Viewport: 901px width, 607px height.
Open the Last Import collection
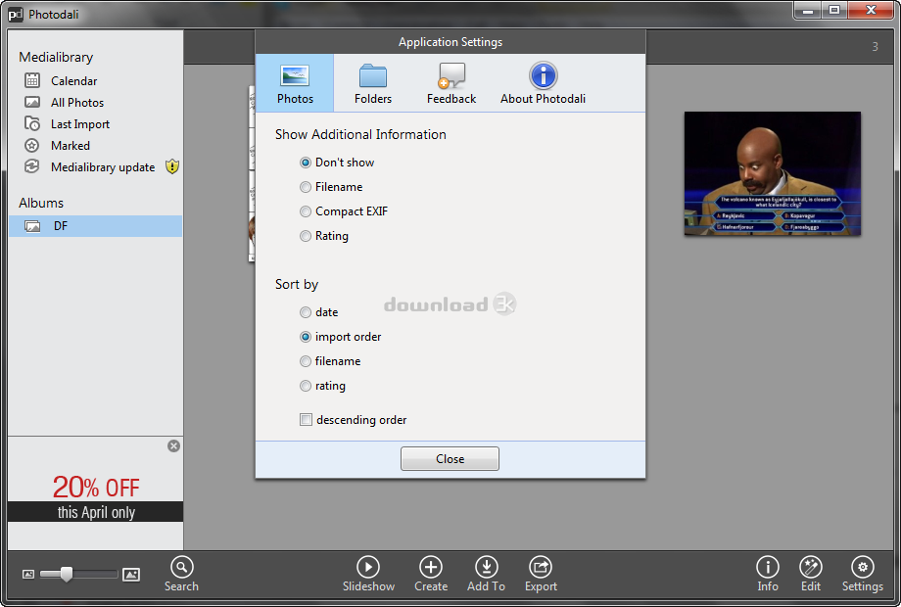pyautogui.click(x=80, y=124)
